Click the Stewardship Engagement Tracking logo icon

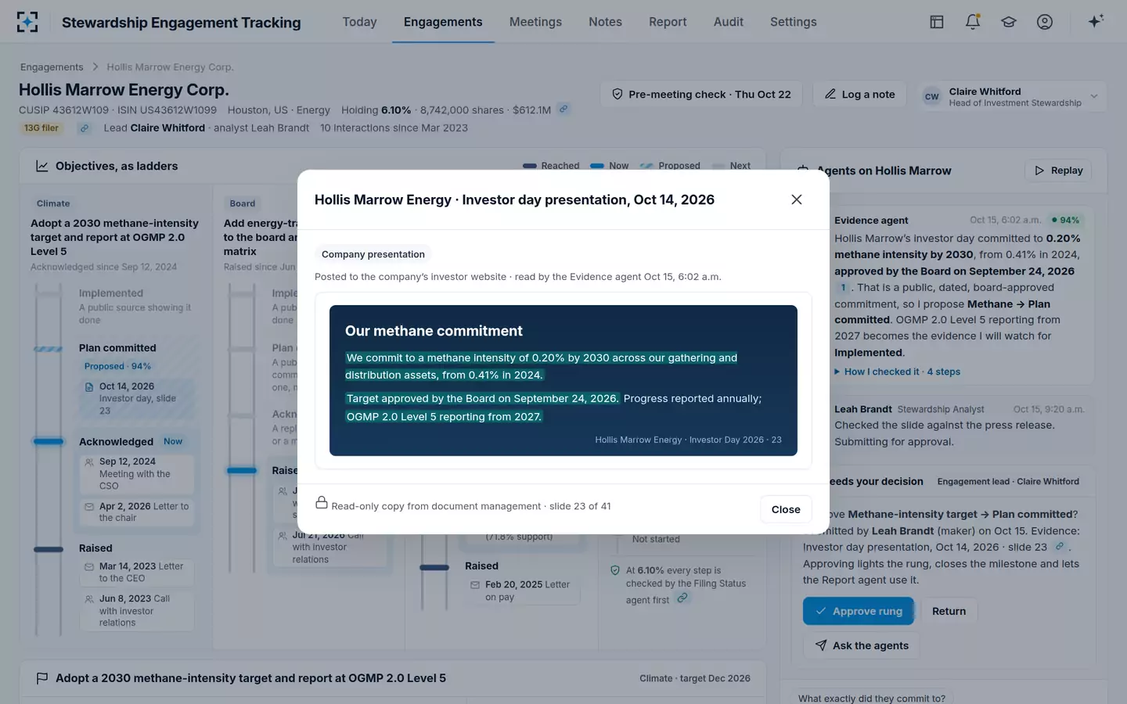coord(27,22)
